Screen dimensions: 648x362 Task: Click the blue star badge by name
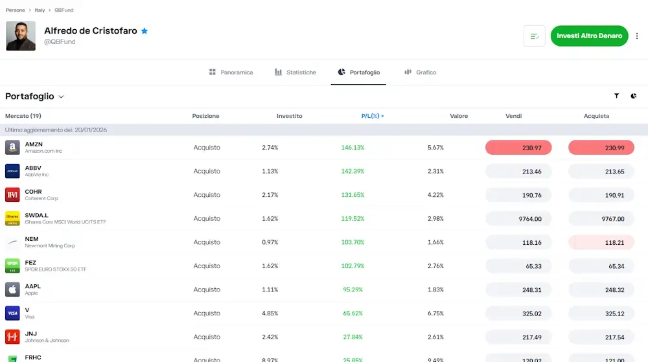pos(145,30)
